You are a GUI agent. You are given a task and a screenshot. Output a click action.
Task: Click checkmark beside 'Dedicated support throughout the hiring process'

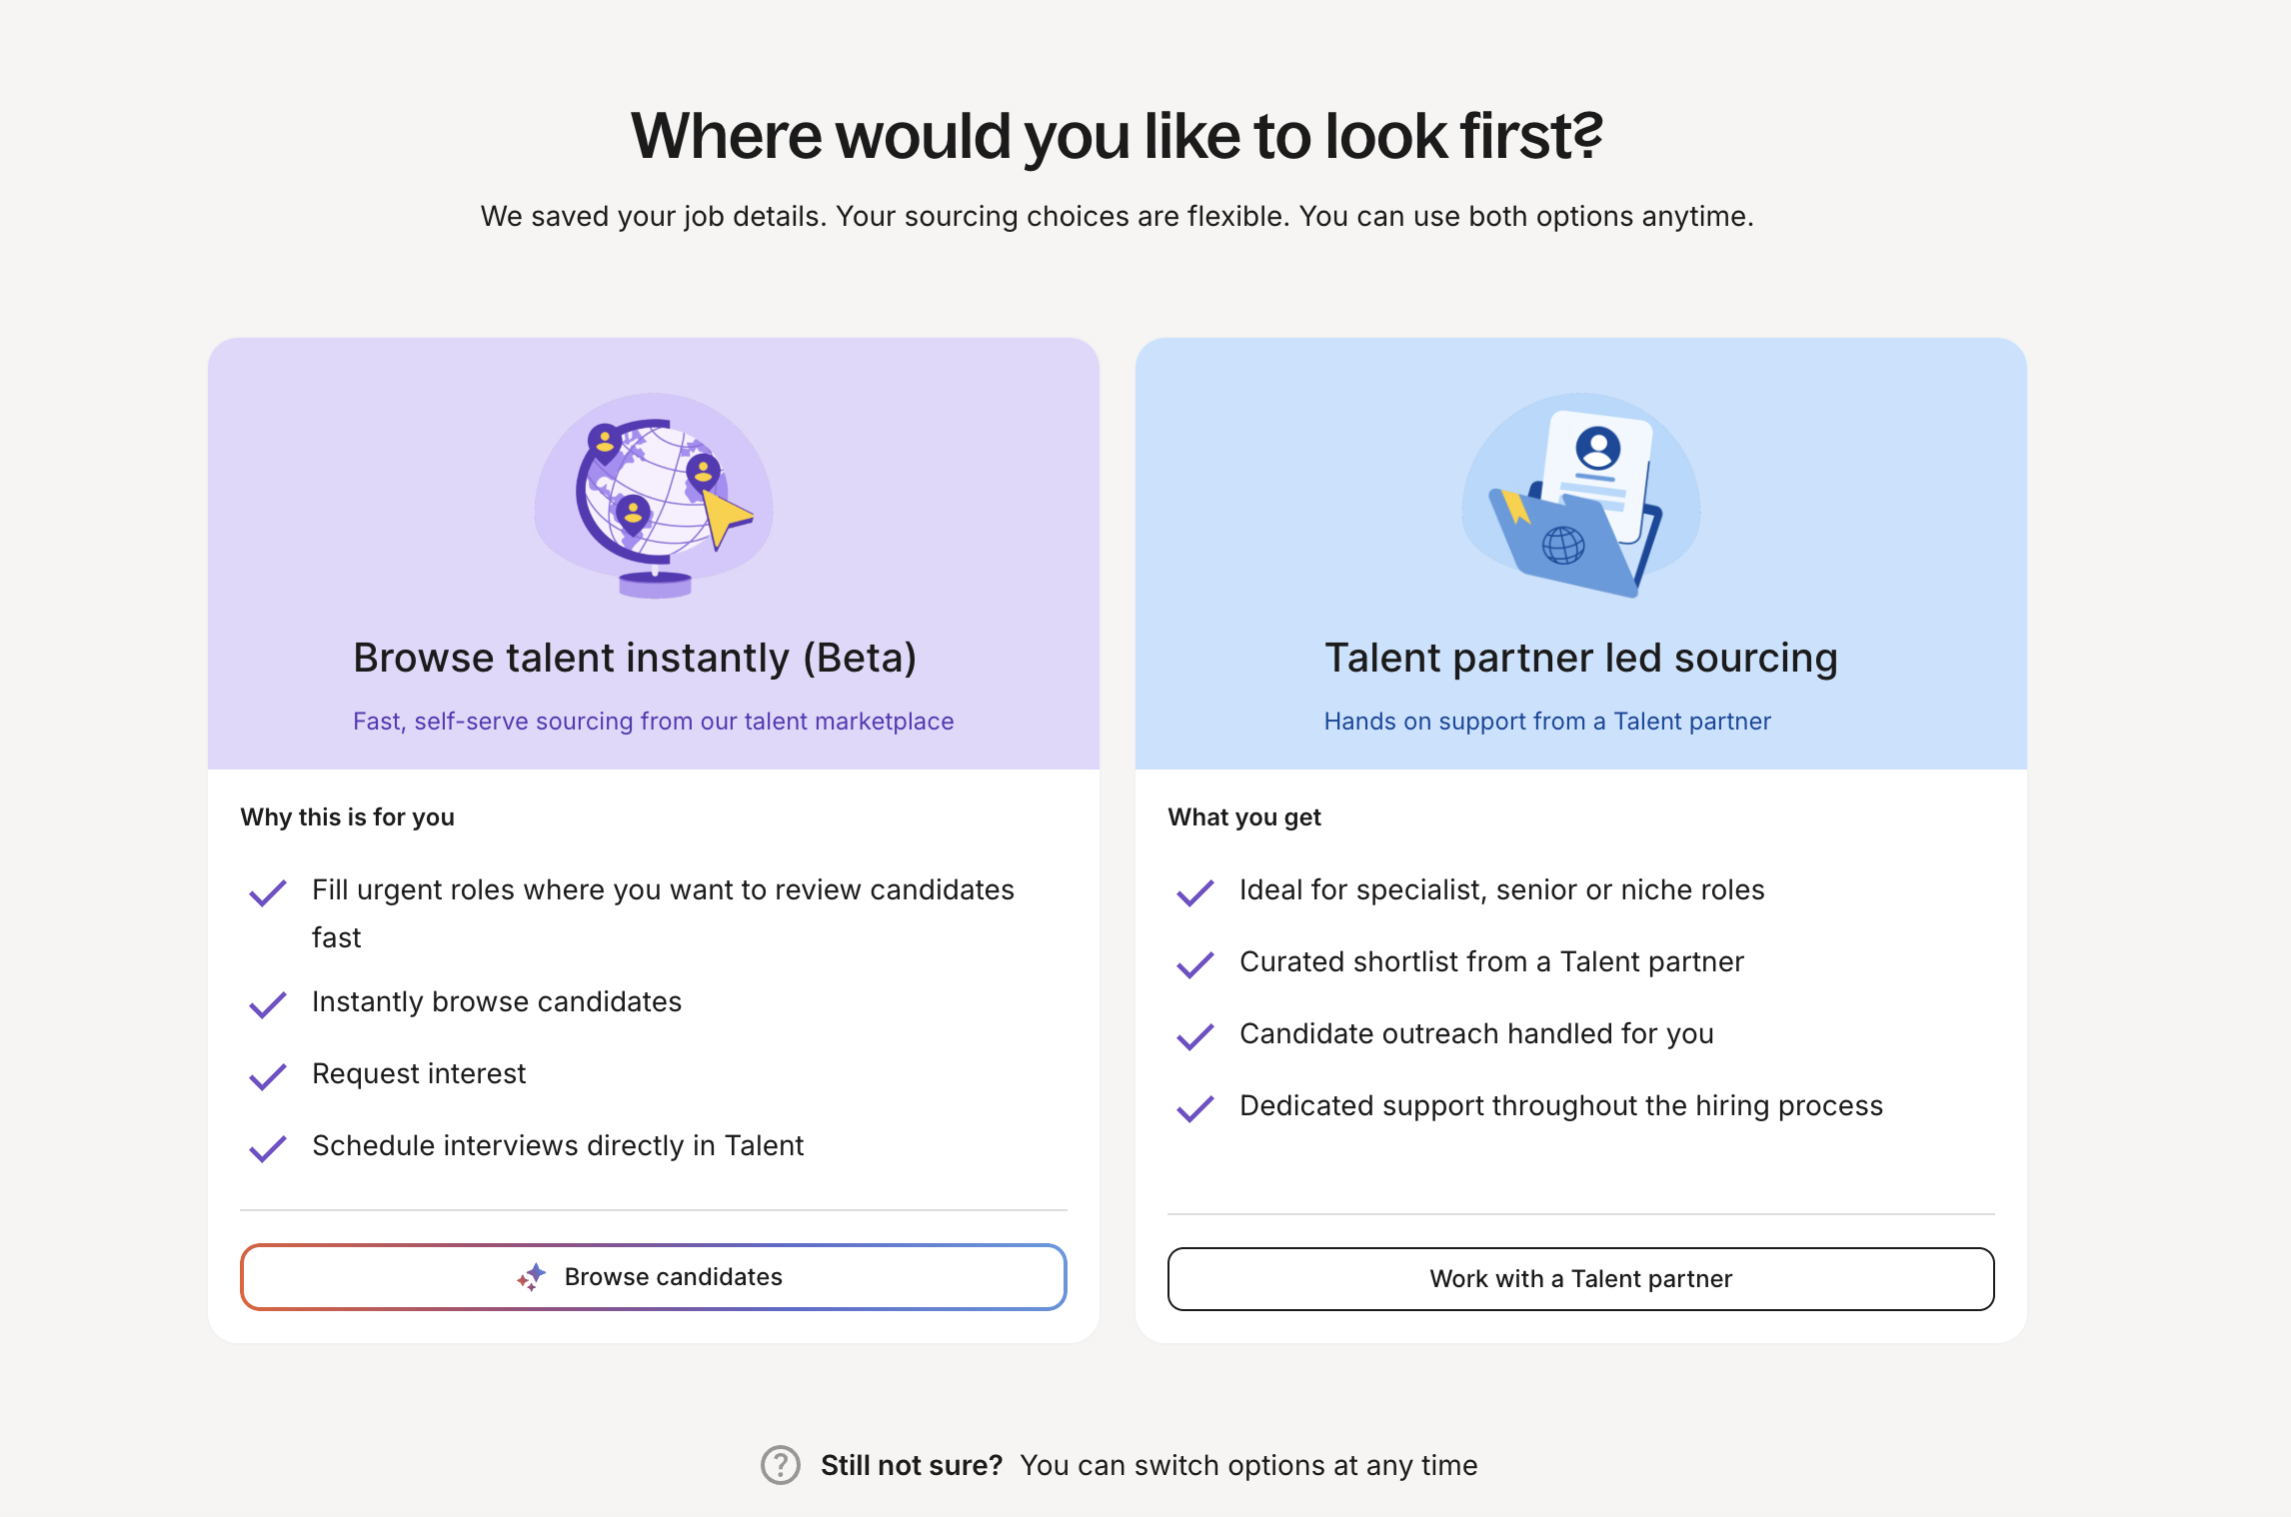pos(1195,1107)
